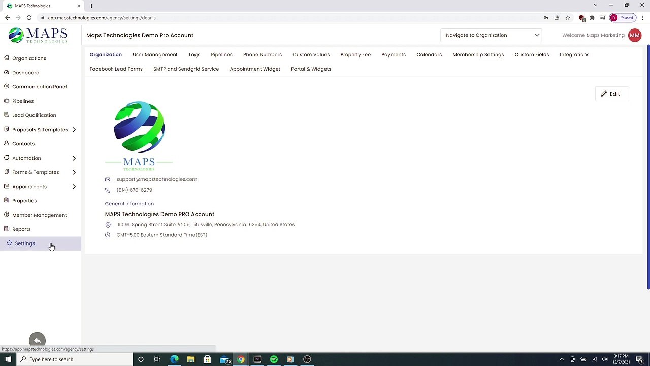Open Facebook Lead Forms tab
This screenshot has width=650, height=366.
pyautogui.click(x=116, y=69)
